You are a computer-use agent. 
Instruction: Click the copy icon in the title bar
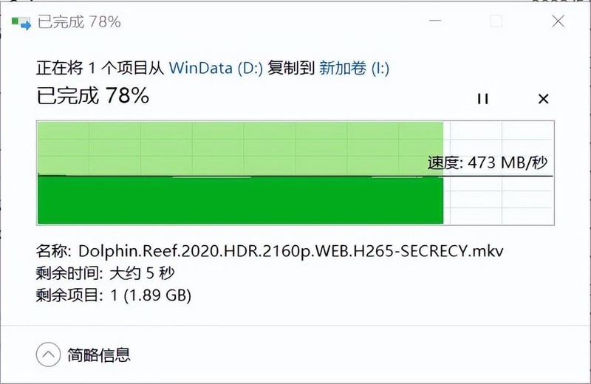click(x=21, y=22)
